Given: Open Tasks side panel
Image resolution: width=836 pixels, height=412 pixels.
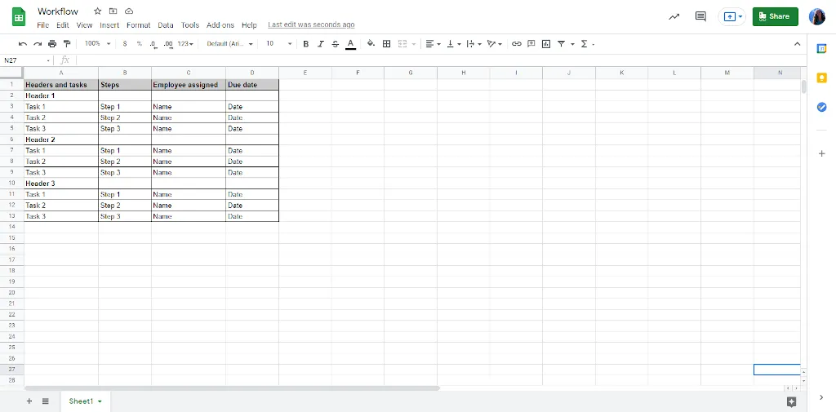Looking at the screenshot, I should [821, 107].
